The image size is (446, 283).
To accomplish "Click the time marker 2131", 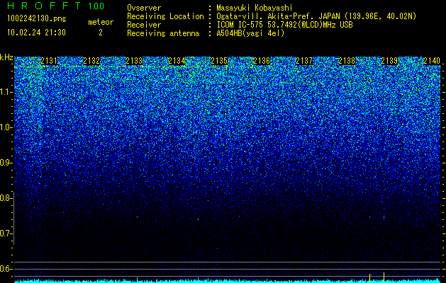I will 49,61.
